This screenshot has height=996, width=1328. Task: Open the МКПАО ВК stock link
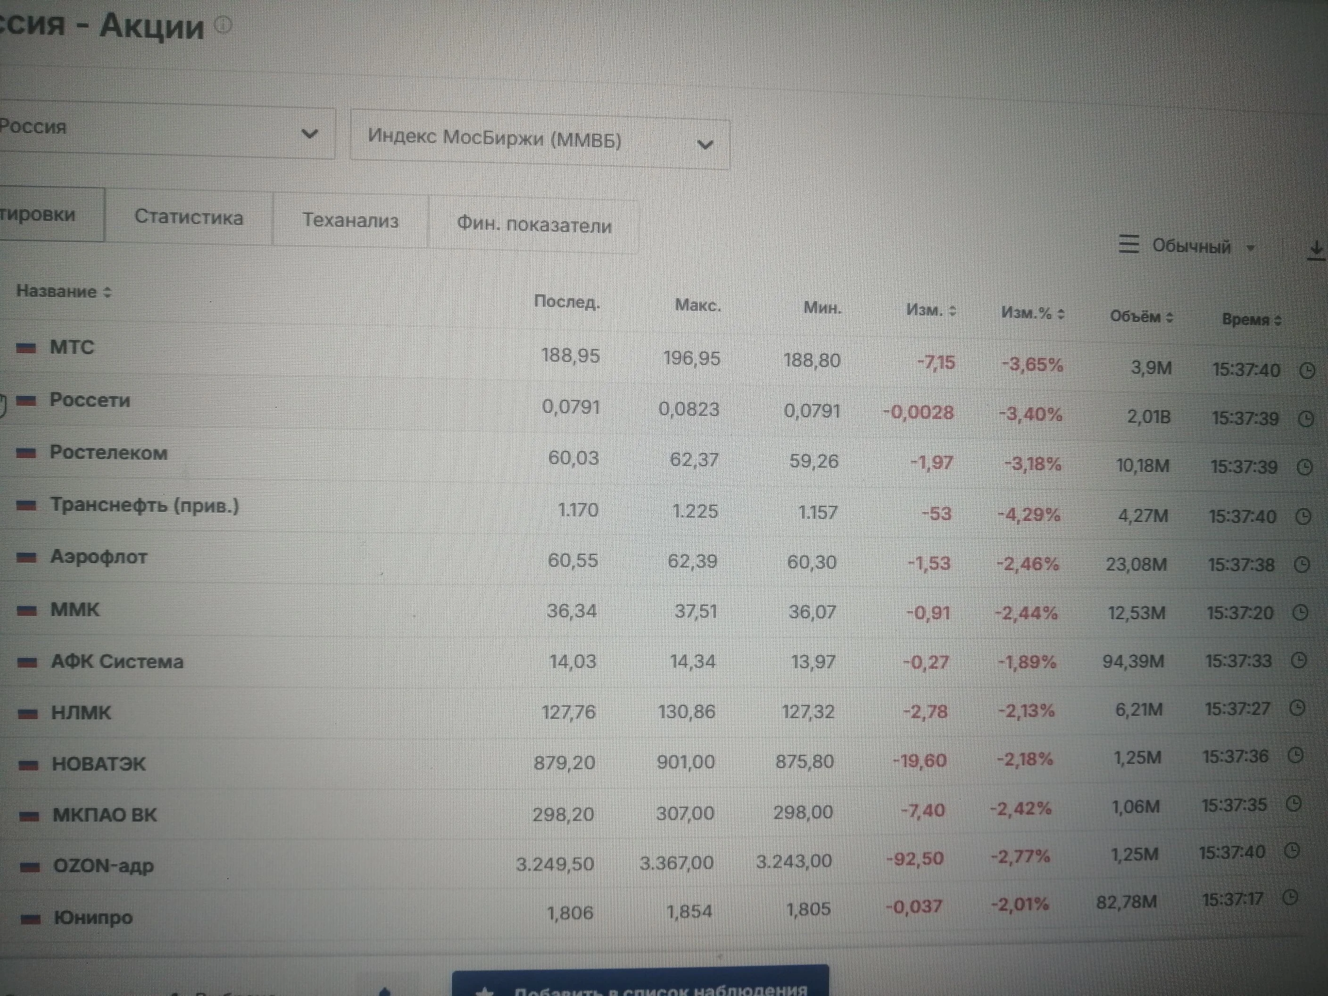tap(105, 815)
